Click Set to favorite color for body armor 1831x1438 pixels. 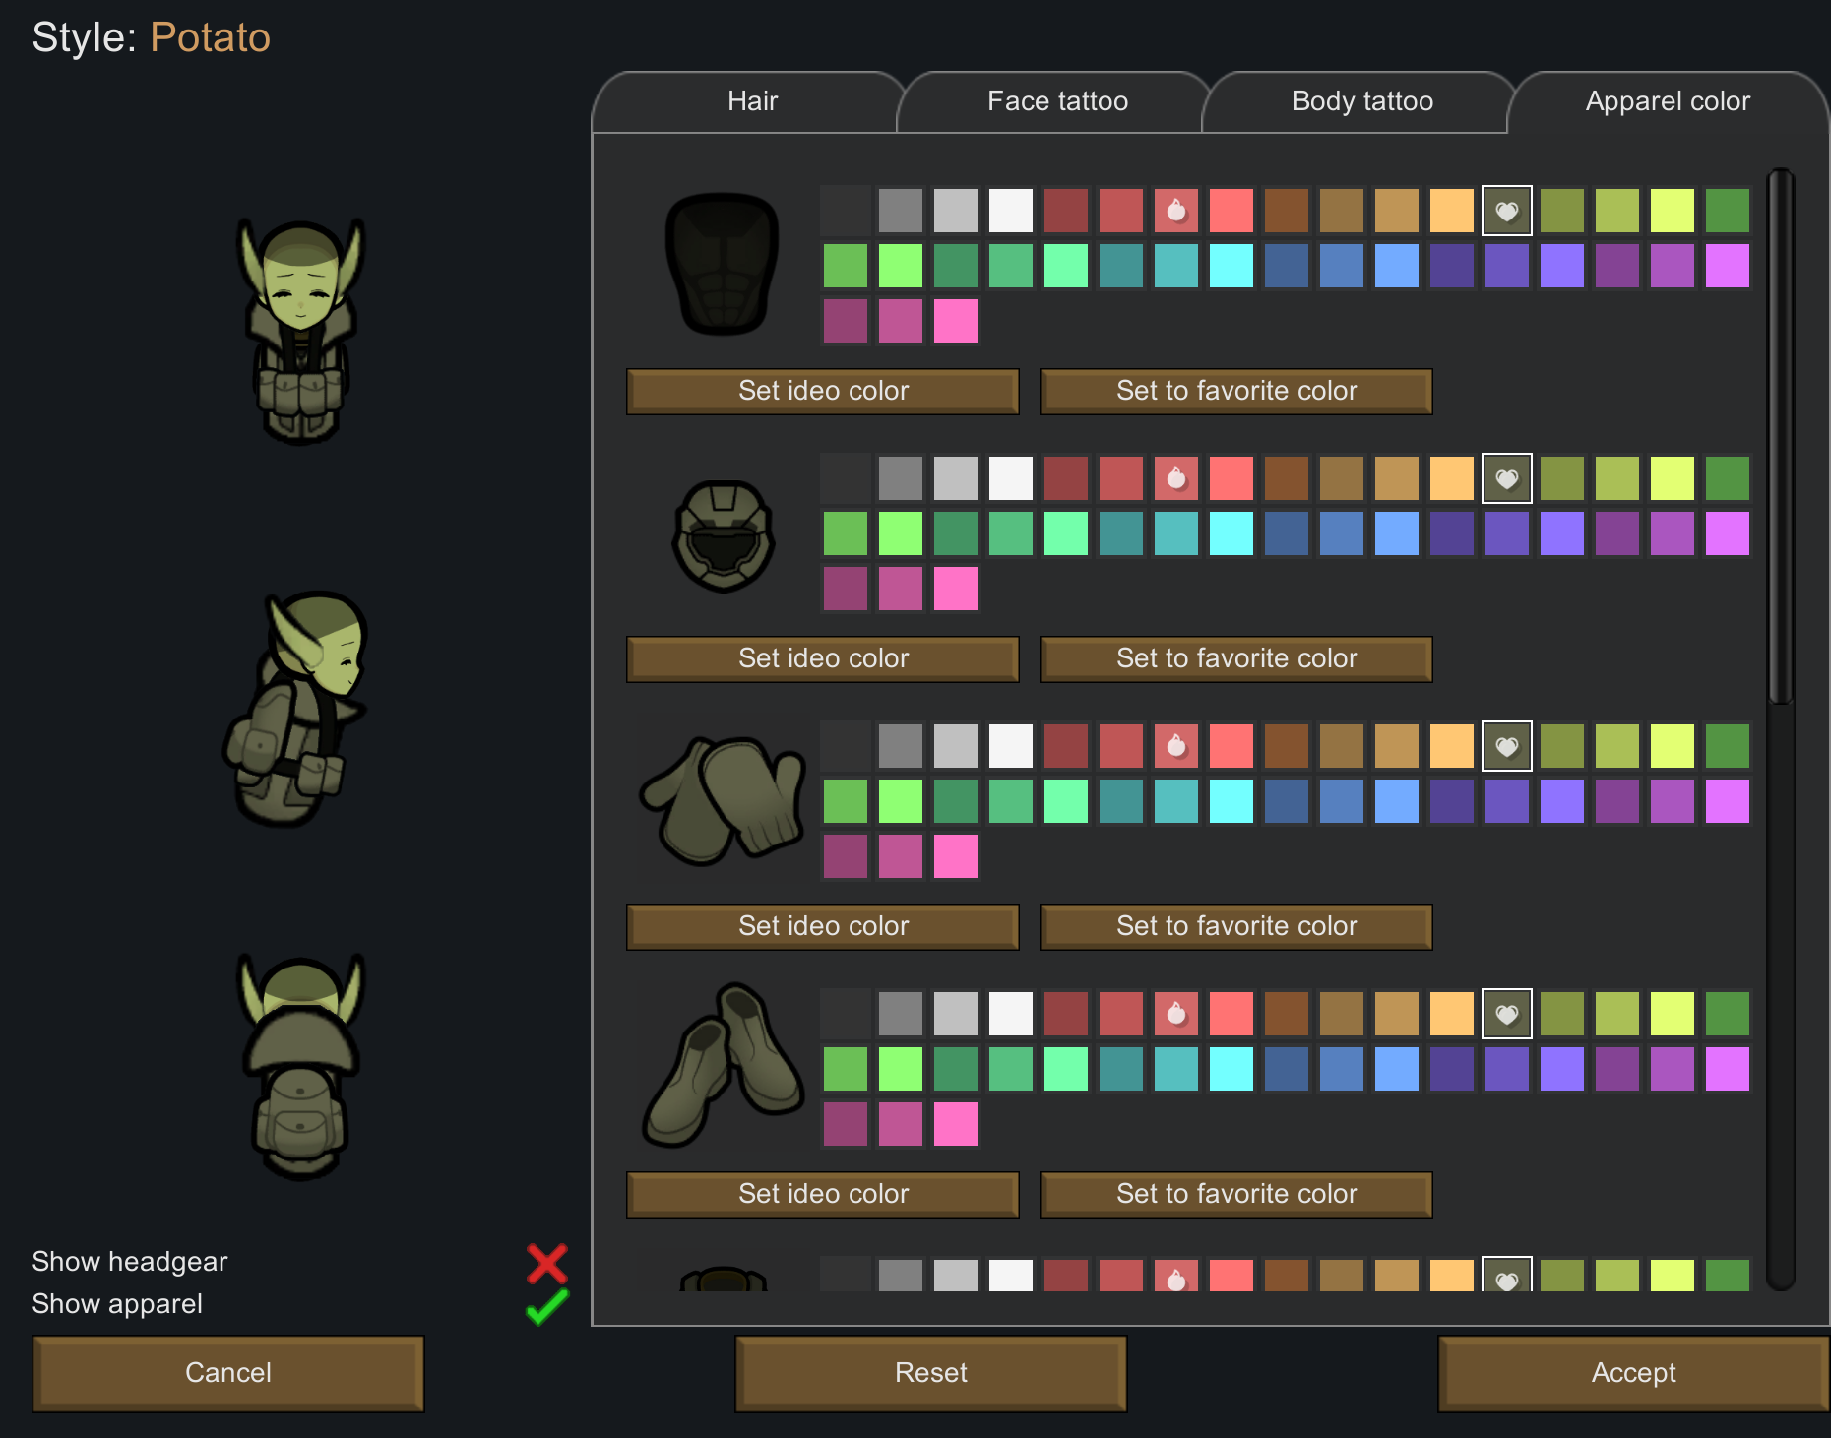pos(1236,391)
